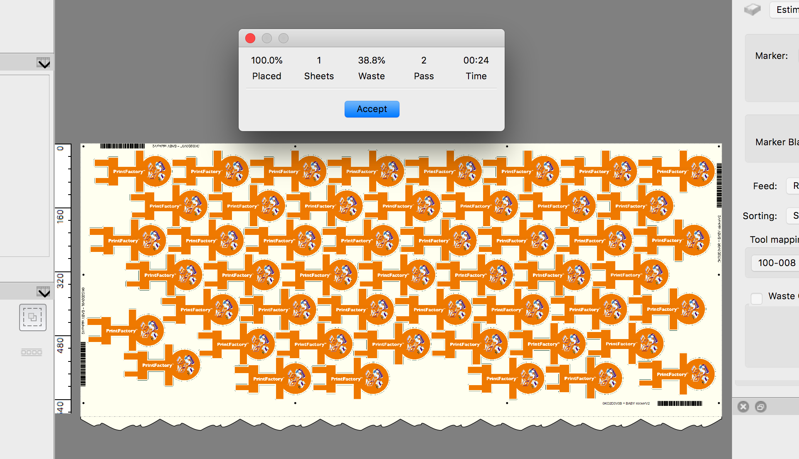Select the 38.8% Waste value
This screenshot has height=459, width=799.
coord(372,60)
